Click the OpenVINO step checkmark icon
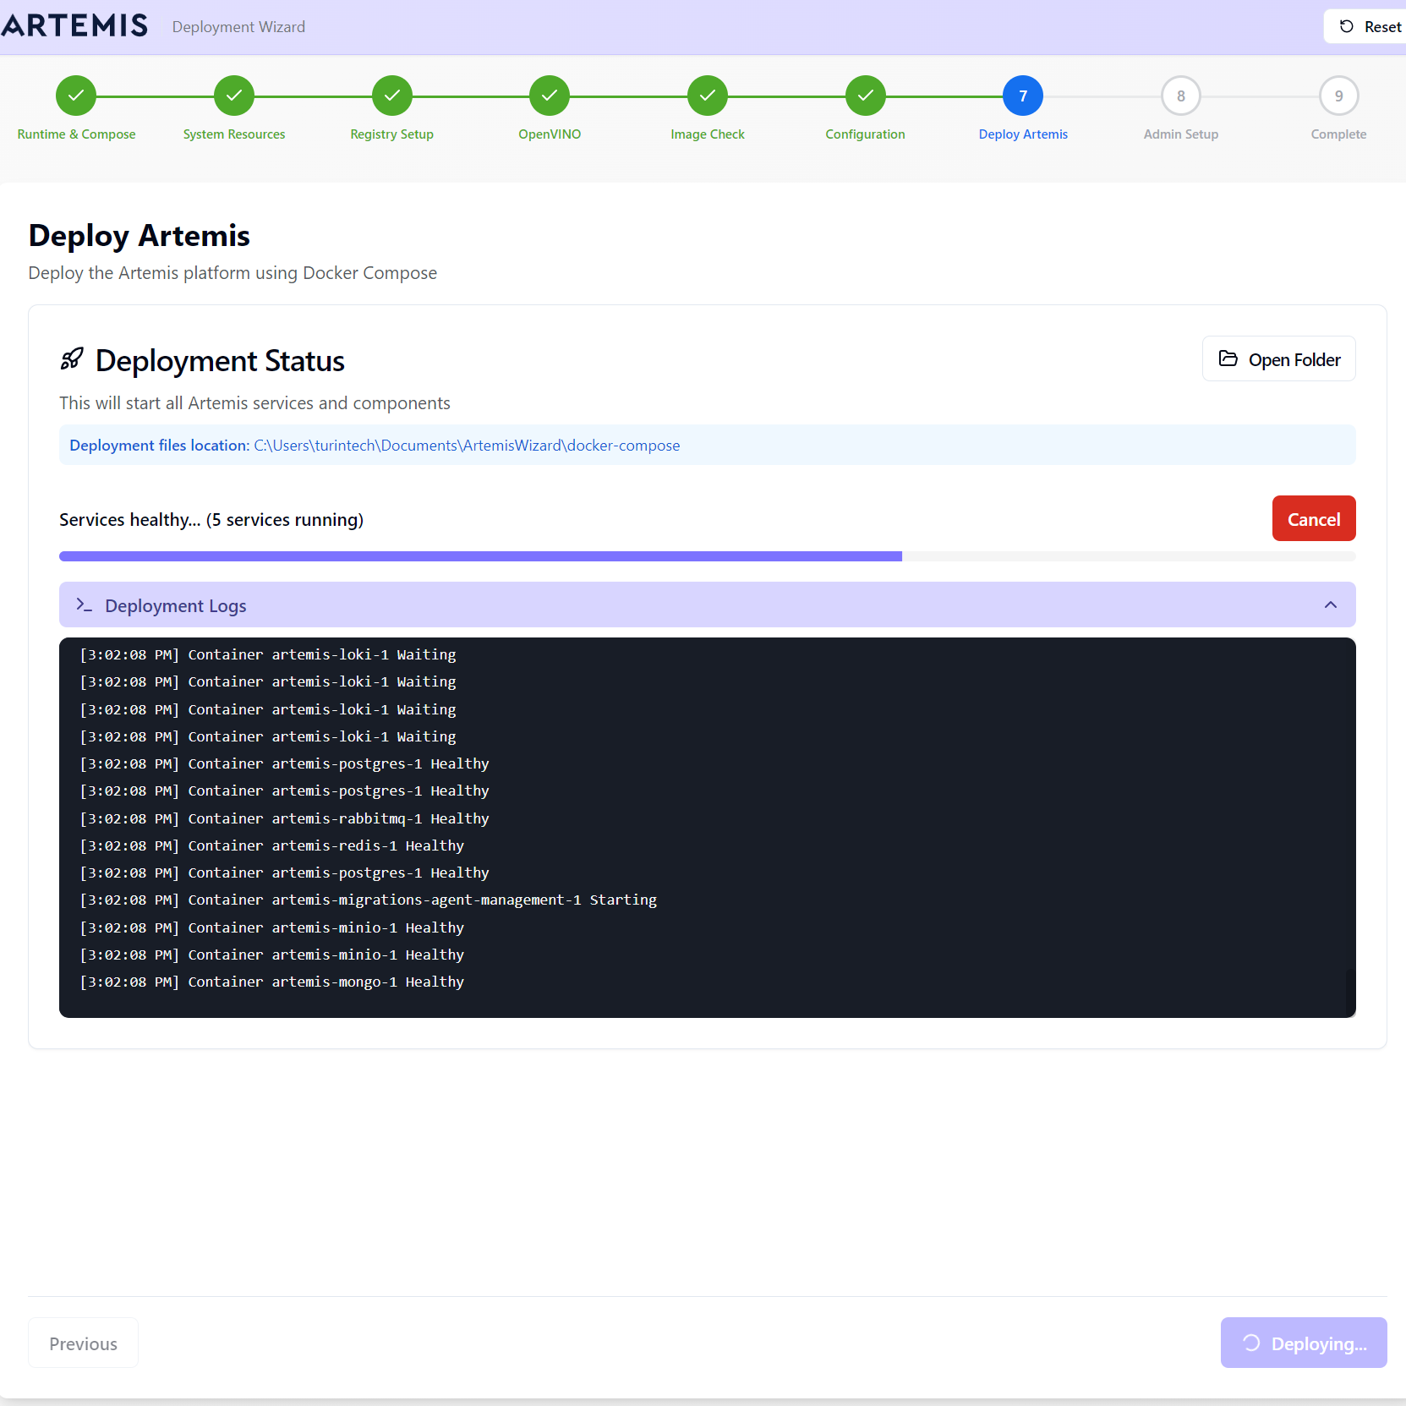This screenshot has width=1406, height=1406. click(x=550, y=96)
